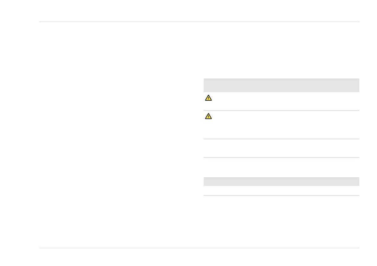Click the row beside the lower warning icon

point(285,125)
